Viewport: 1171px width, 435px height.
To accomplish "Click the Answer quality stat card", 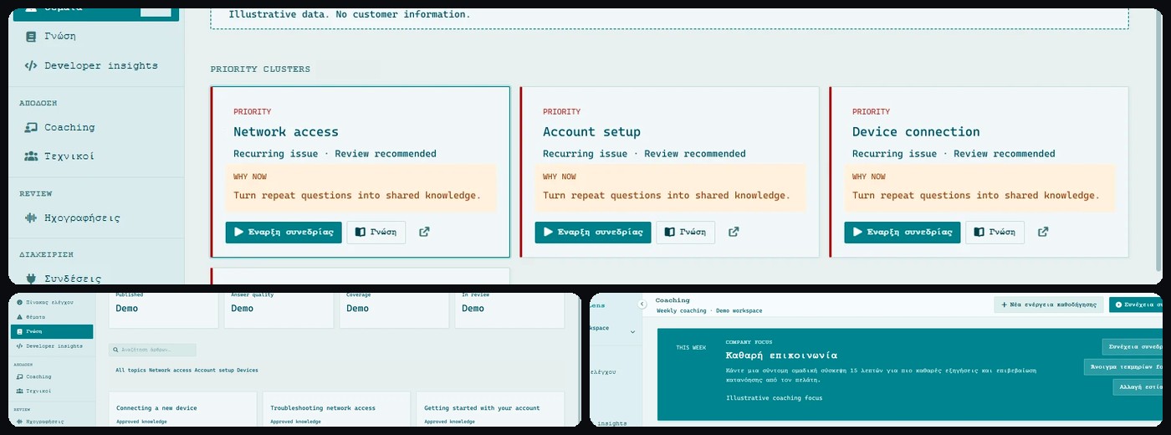I will (x=279, y=310).
